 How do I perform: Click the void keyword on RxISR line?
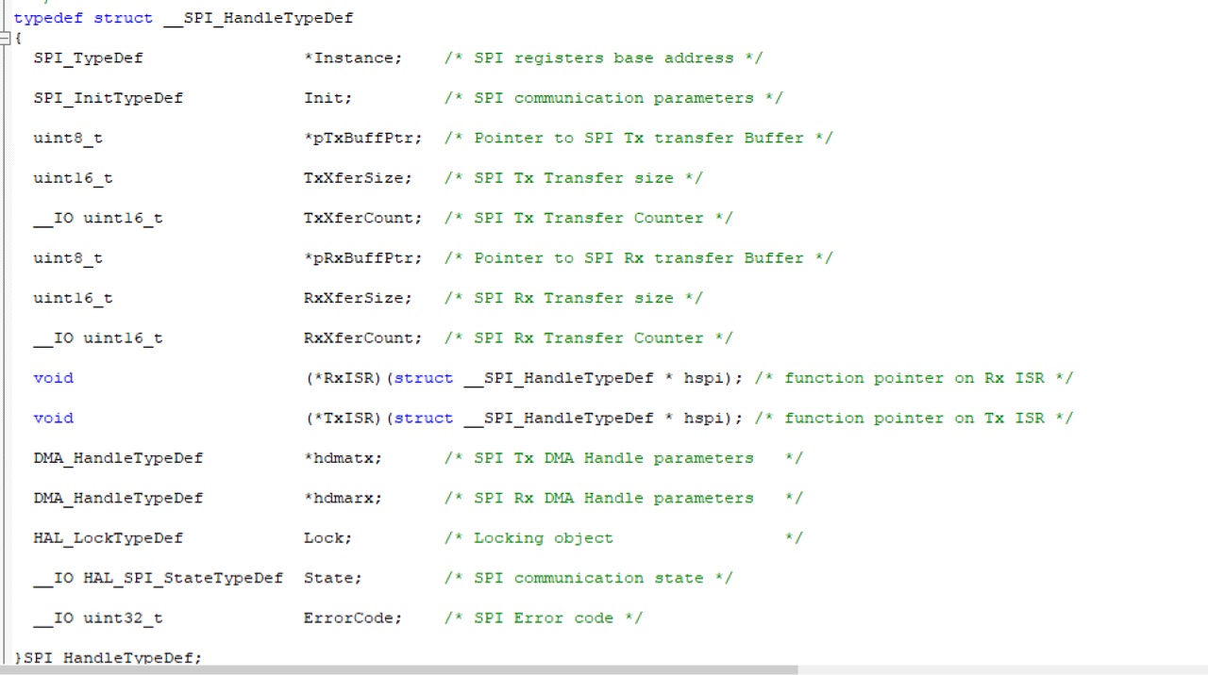coord(53,378)
